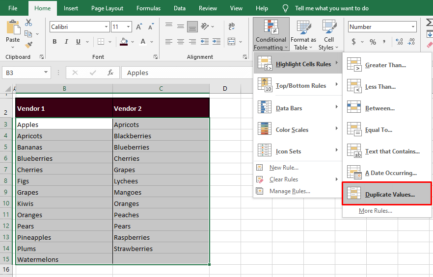Open Color Scales submenu
Screen dimensions: 433x277
[298, 129]
